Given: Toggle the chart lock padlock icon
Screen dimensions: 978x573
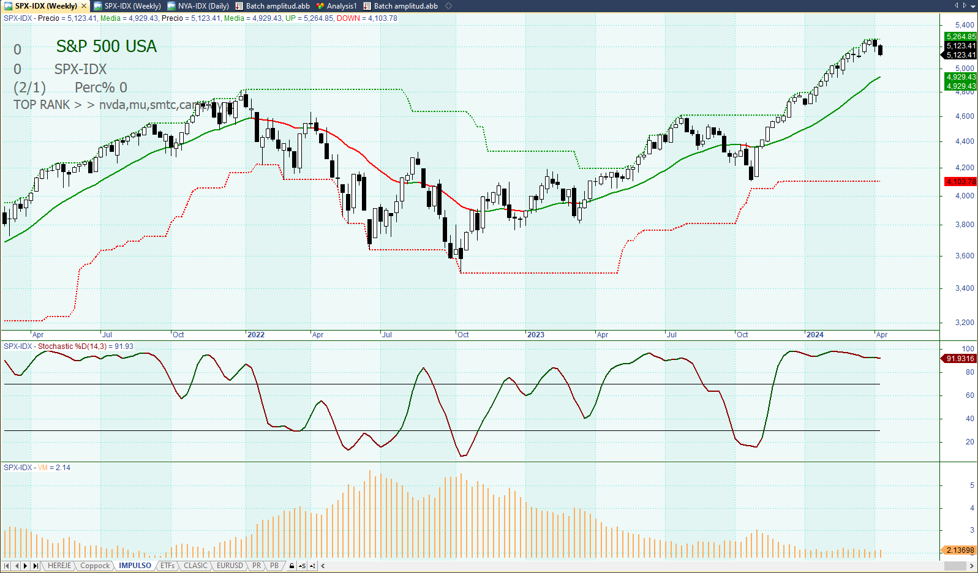Looking at the screenshot, I should tap(292, 566).
